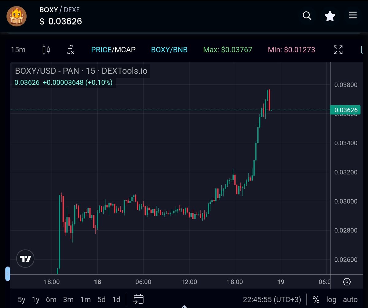Click the 06:00 label after date 18

143,282
